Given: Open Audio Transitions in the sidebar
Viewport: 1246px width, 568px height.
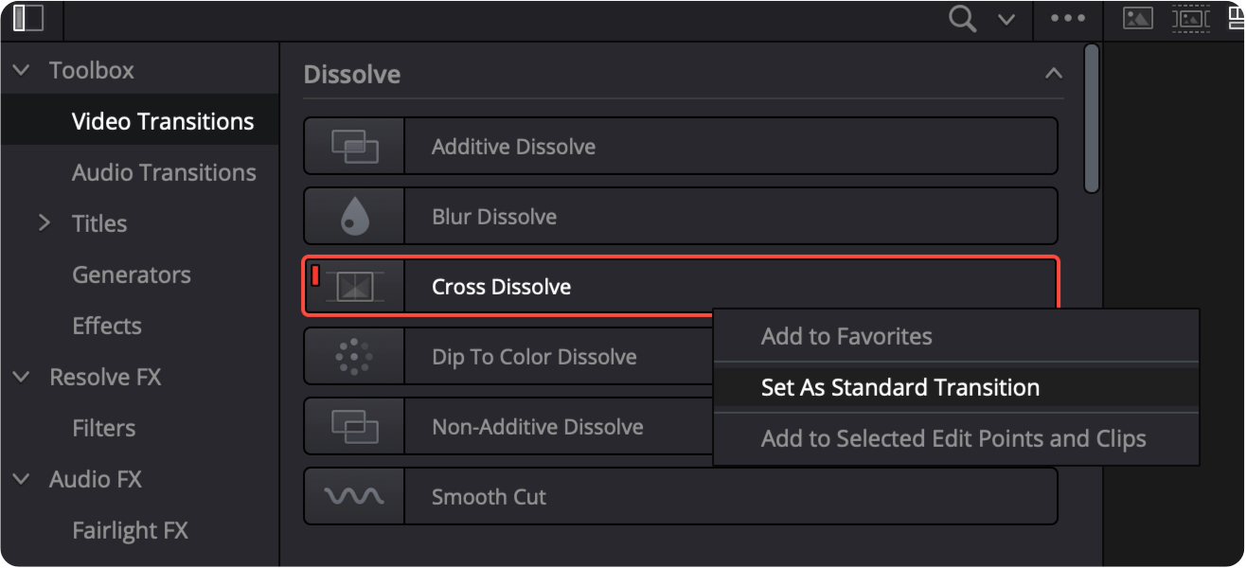Looking at the screenshot, I should pos(164,172).
